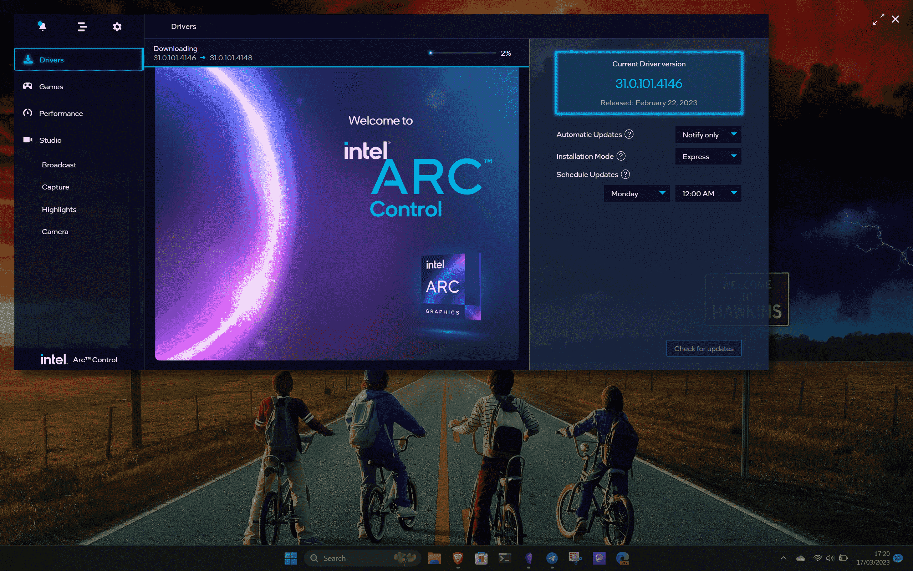Open Obsidian from taskbar

[529, 558]
